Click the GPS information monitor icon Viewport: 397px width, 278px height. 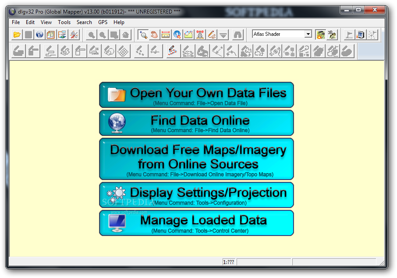pyautogui.click(x=361, y=35)
